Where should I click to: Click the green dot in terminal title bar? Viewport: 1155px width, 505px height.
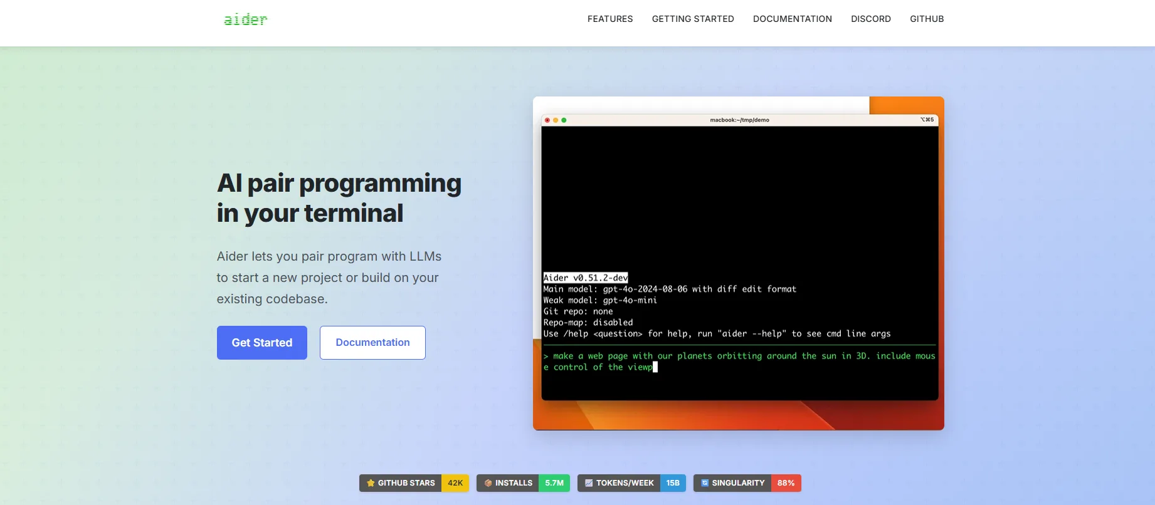(564, 120)
